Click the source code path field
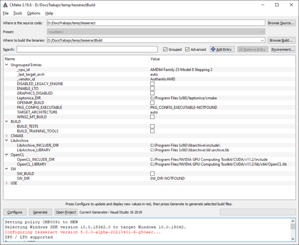The height and width of the screenshot is (245, 299). pyautogui.click(x=156, y=23)
